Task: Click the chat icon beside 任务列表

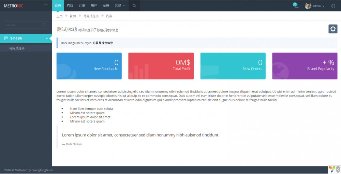Action: click(x=6, y=38)
